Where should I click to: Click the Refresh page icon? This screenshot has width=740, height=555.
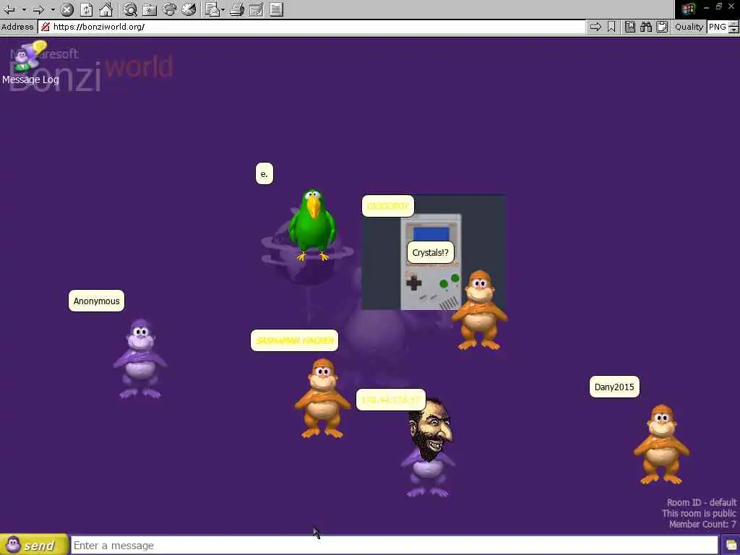tap(87, 9)
